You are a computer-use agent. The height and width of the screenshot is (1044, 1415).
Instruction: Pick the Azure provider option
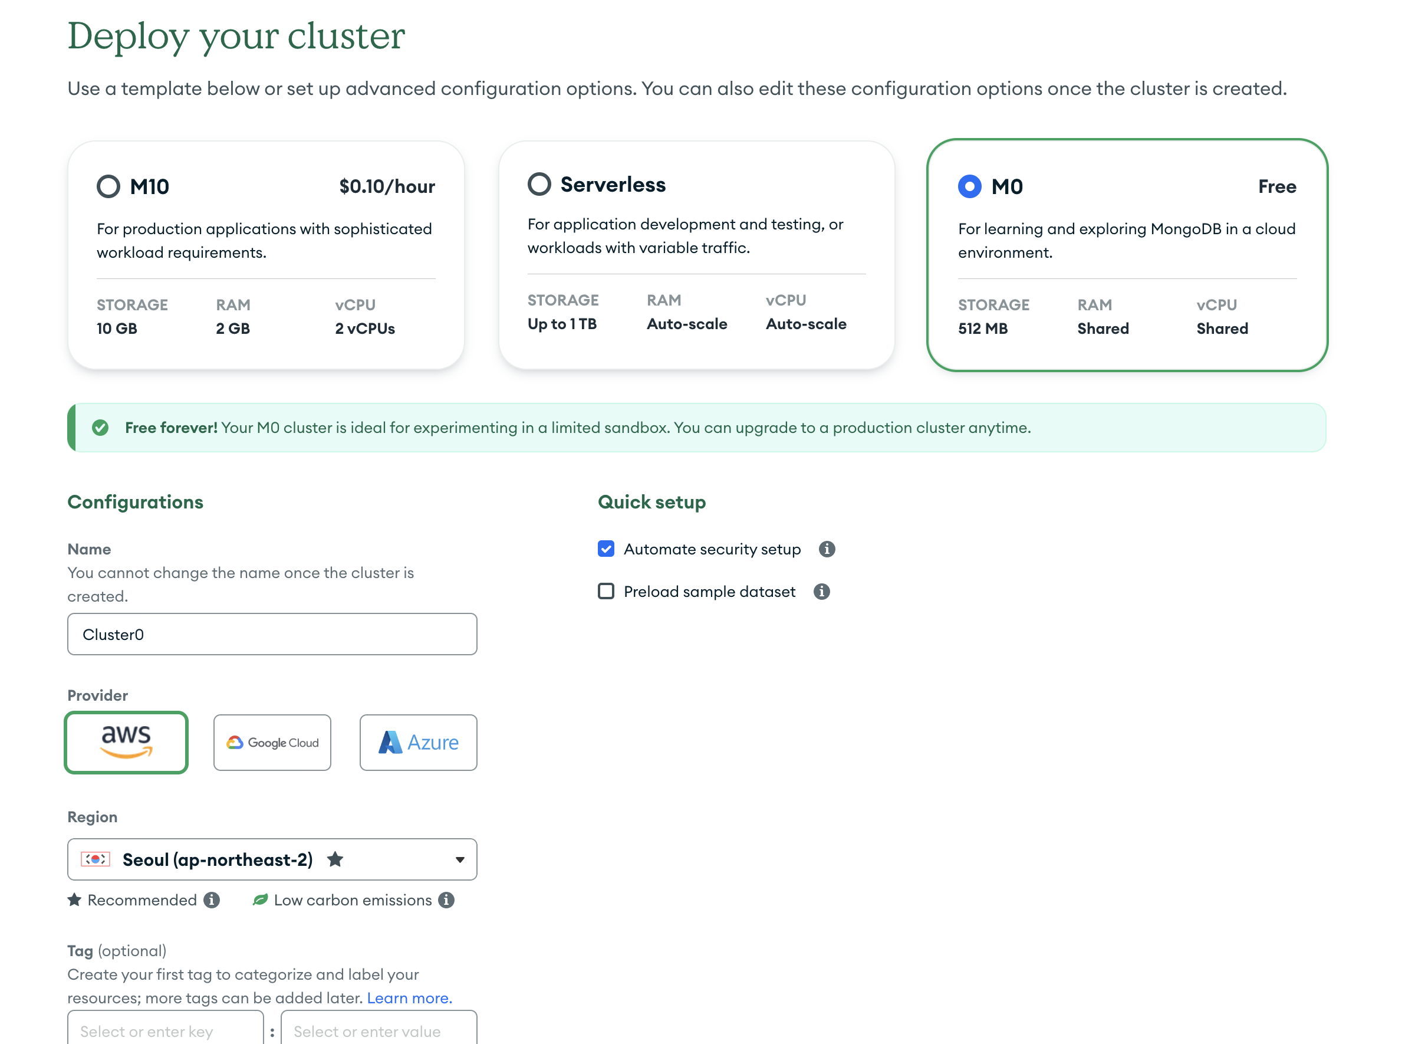coord(418,743)
